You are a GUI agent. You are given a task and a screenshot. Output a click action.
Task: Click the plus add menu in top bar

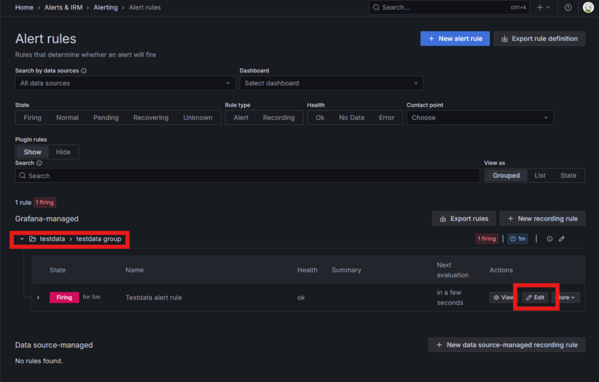click(543, 7)
